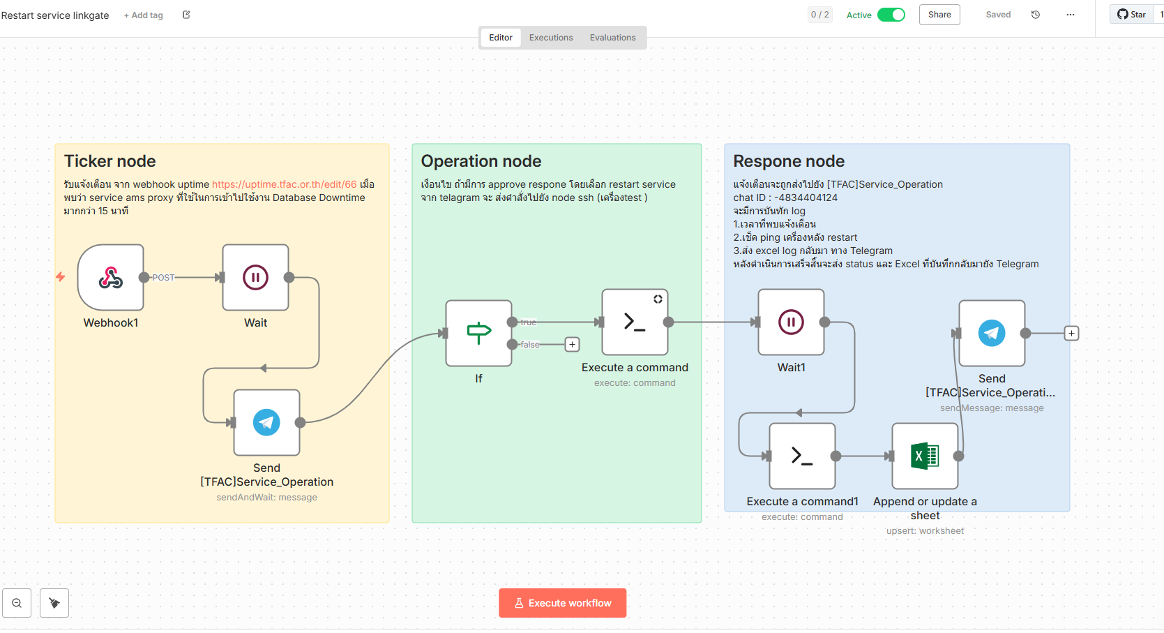The image size is (1164, 633).
Task: Click the edit workflow title icon
Action: pyautogui.click(x=185, y=14)
